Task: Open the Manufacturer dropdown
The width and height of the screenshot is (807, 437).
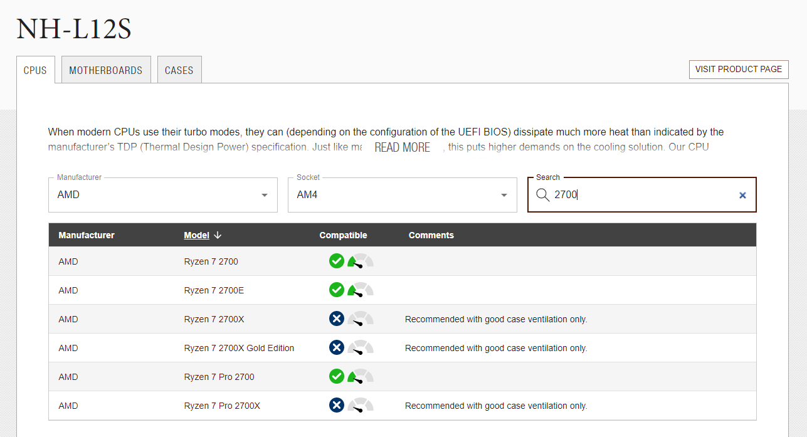Action: click(x=162, y=195)
